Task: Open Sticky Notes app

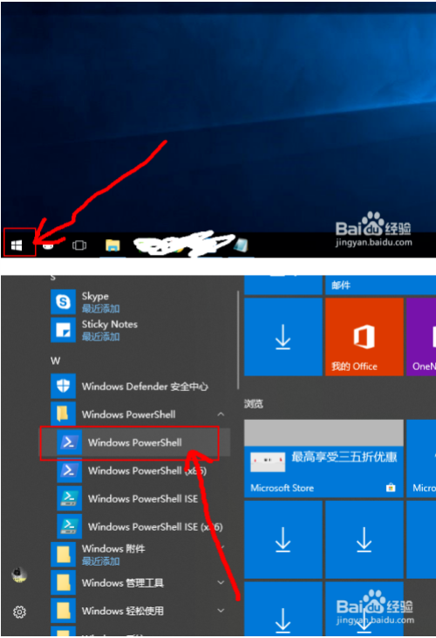Action: coord(138,330)
